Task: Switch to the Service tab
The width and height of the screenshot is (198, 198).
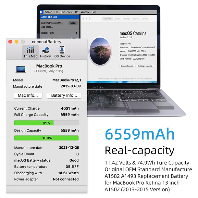Action: (x=144, y=19)
